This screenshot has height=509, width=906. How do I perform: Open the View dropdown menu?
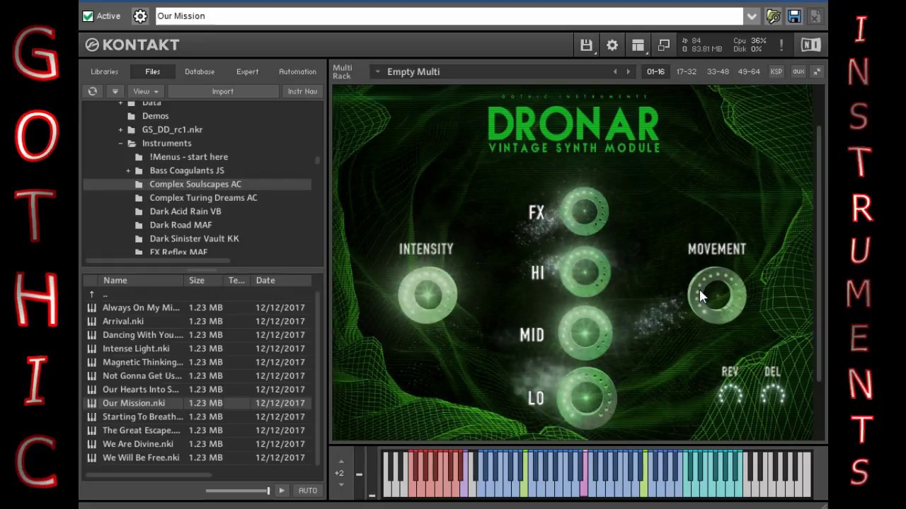[146, 91]
